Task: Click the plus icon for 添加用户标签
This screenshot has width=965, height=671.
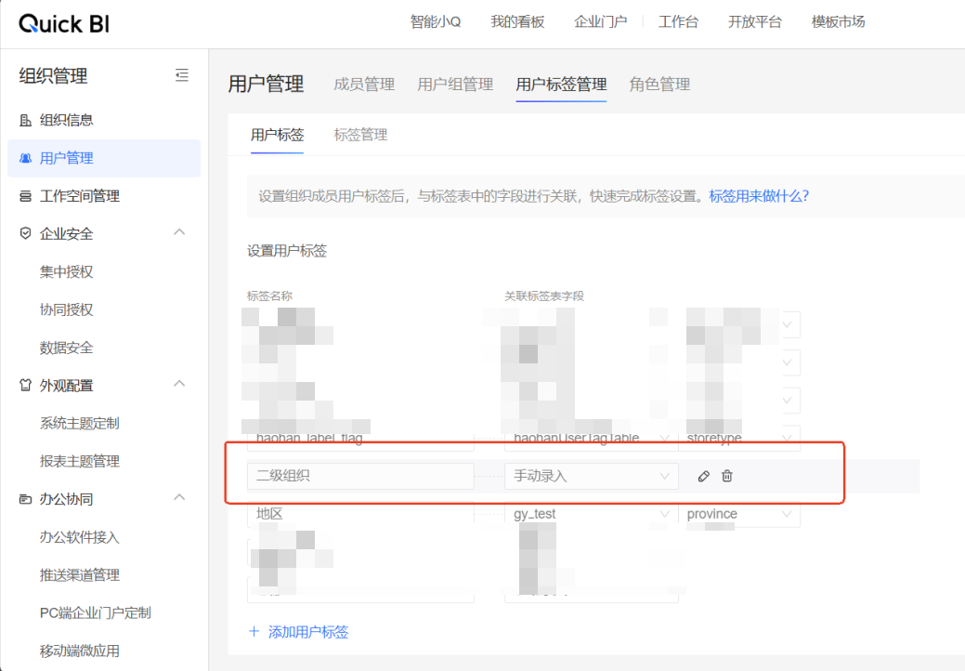Action: click(254, 632)
